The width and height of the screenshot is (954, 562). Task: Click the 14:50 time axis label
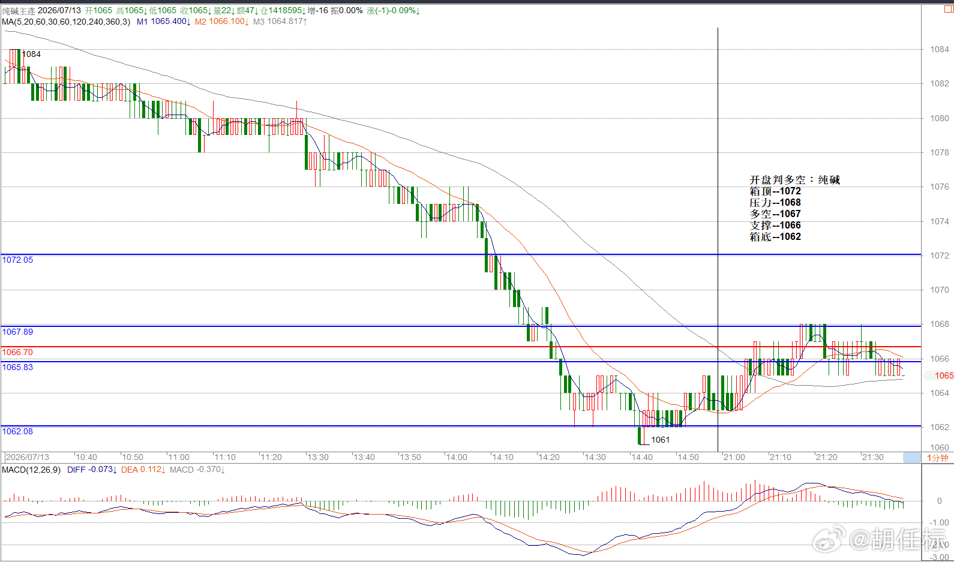[688, 457]
